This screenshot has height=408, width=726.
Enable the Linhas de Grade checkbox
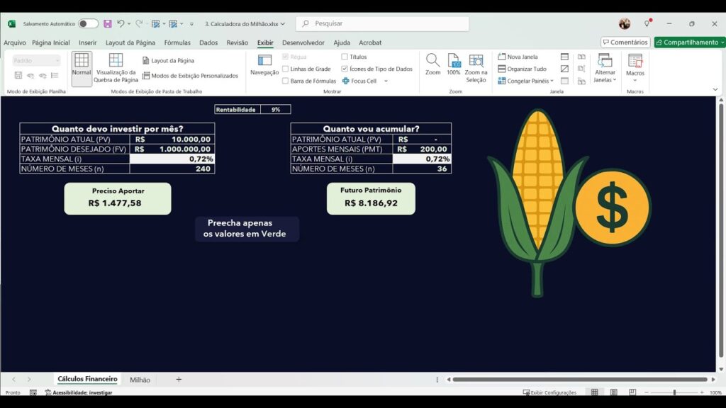click(x=285, y=69)
